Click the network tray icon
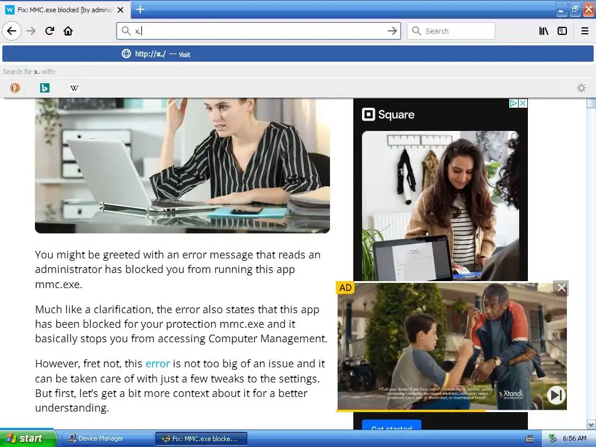The width and height of the screenshot is (596, 447). click(x=552, y=438)
